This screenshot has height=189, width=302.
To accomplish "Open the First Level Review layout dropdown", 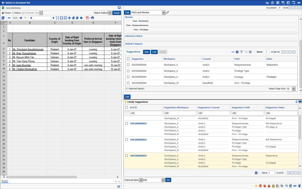I will click(x=164, y=13).
